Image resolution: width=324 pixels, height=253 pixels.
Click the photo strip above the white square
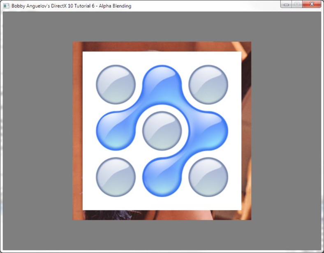[x=162, y=46]
